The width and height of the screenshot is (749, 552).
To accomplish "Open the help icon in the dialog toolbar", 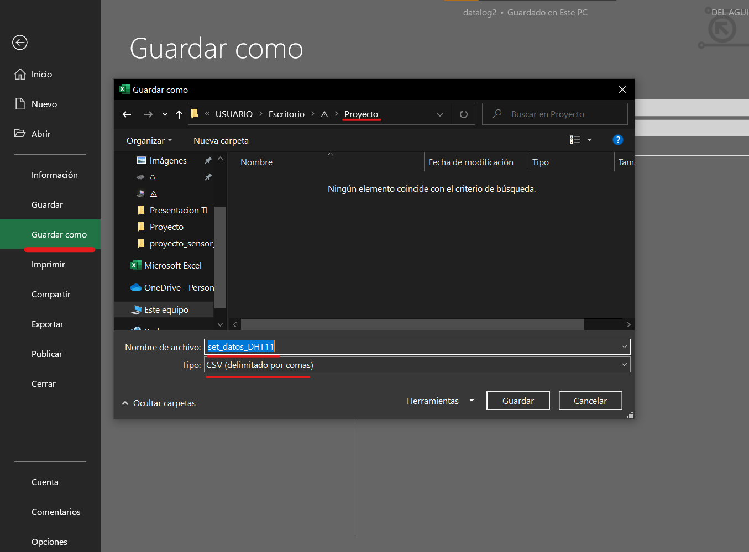I will 617,140.
